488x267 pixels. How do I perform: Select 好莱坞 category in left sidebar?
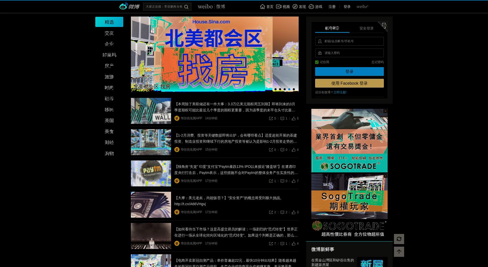point(109,55)
